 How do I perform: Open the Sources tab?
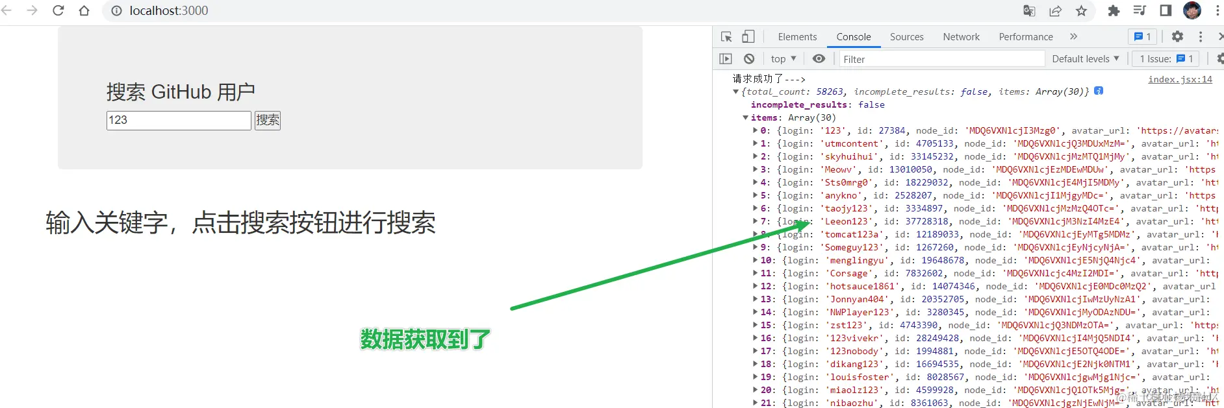pos(906,37)
